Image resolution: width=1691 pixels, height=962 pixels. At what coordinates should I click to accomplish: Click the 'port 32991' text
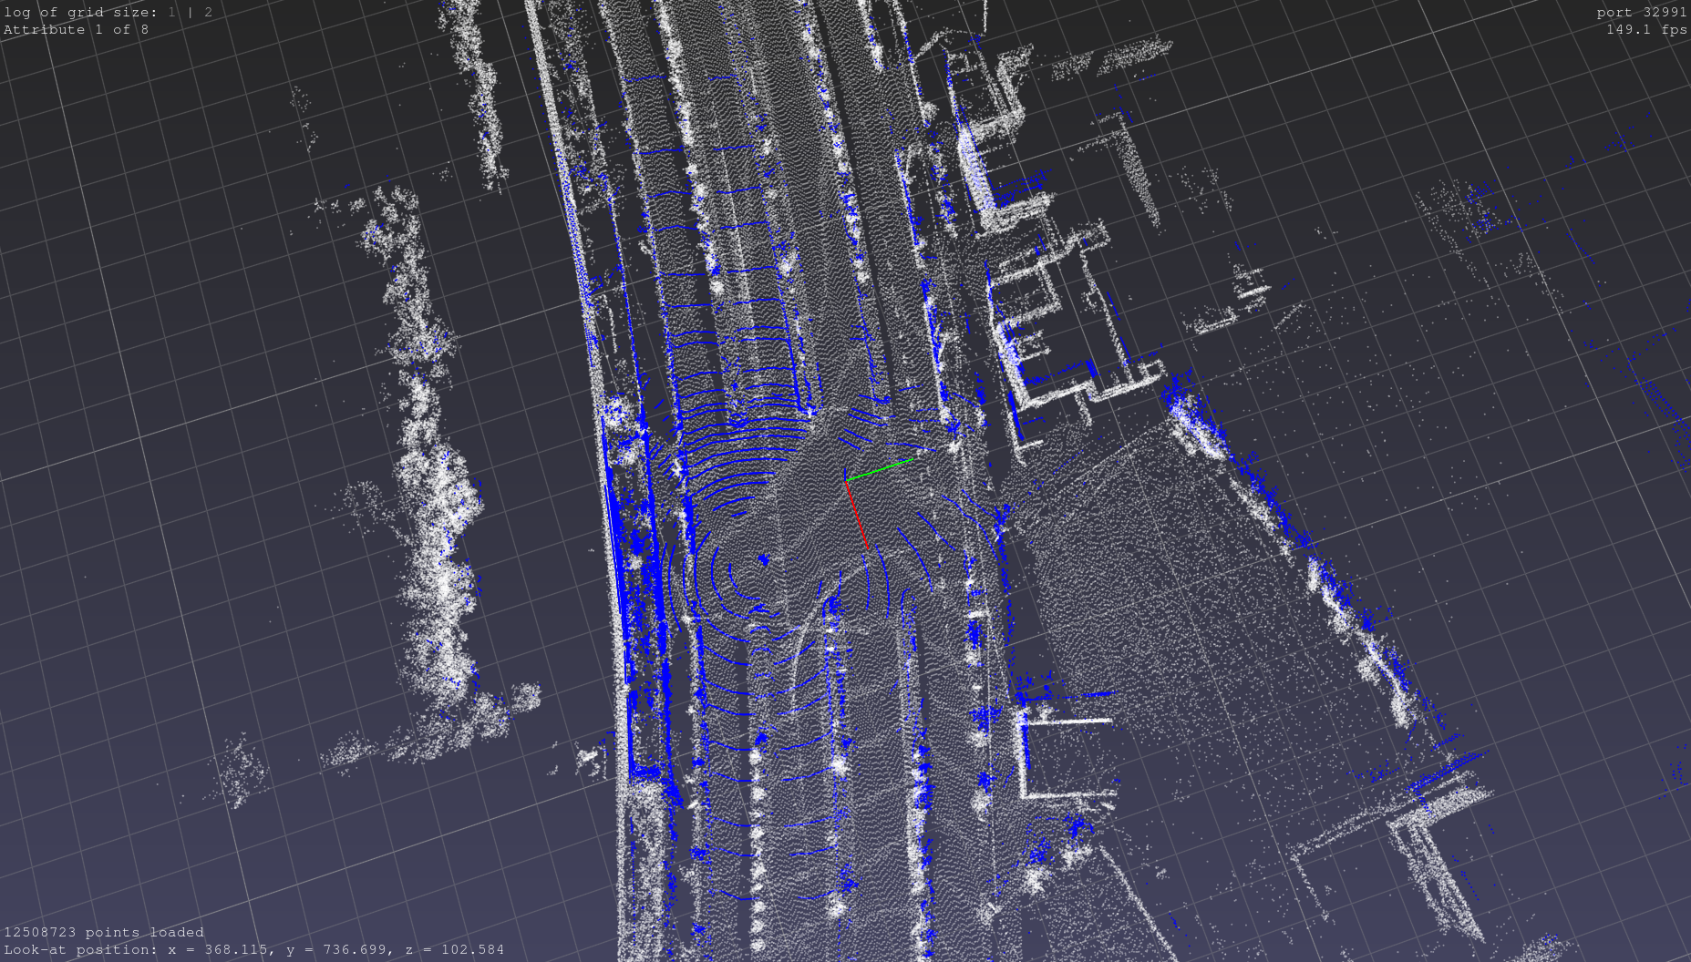click(x=1641, y=12)
